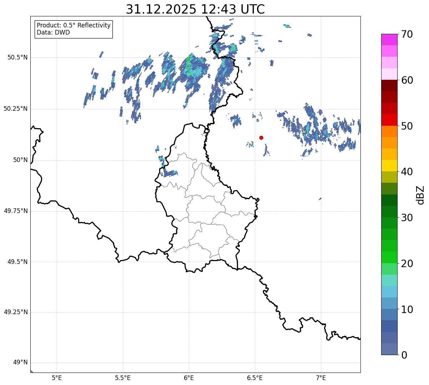Click the 6.5°E longitude label

(x=255, y=378)
